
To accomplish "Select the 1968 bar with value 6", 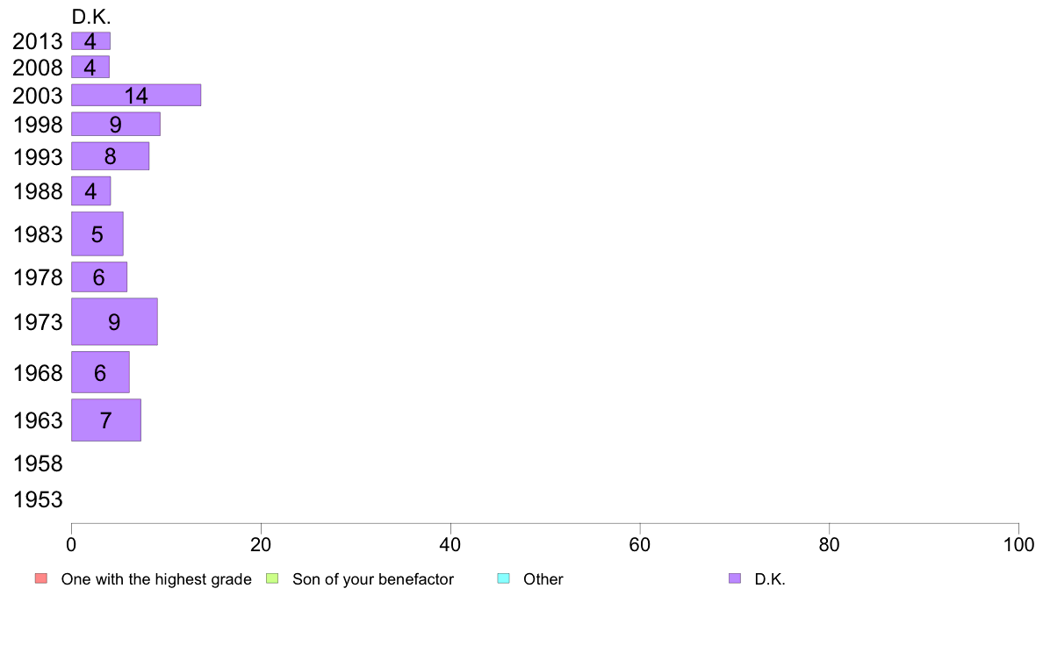I will click(x=100, y=372).
